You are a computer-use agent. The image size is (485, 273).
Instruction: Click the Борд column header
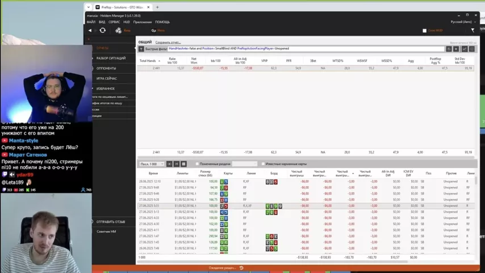click(x=274, y=174)
